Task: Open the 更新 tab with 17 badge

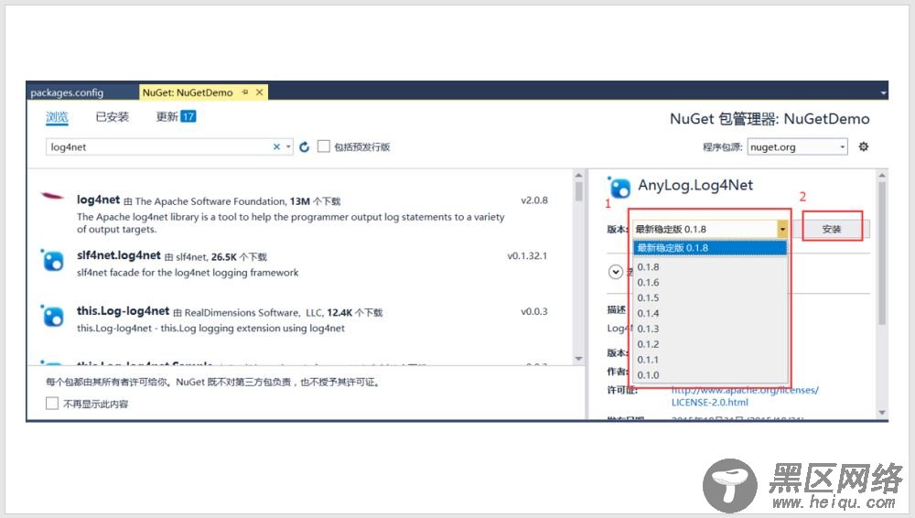Action: tap(176, 117)
